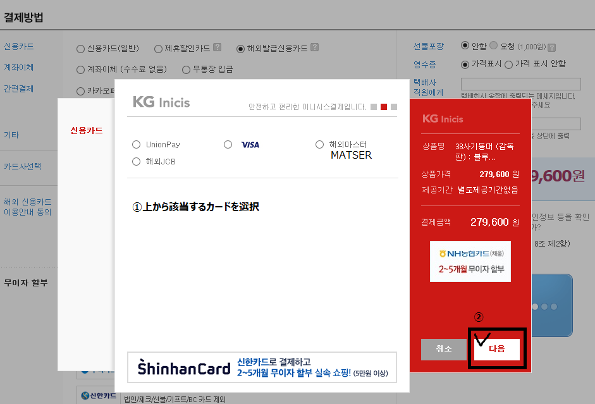
Task: Click the KG Inicis logo in white panel
Action: (161, 102)
